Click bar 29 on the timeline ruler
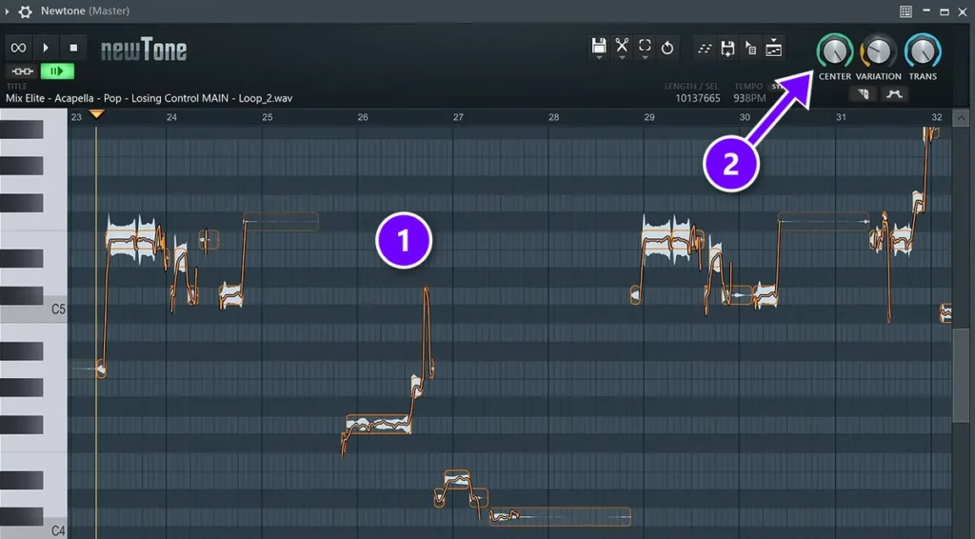The width and height of the screenshot is (975, 539). click(649, 117)
